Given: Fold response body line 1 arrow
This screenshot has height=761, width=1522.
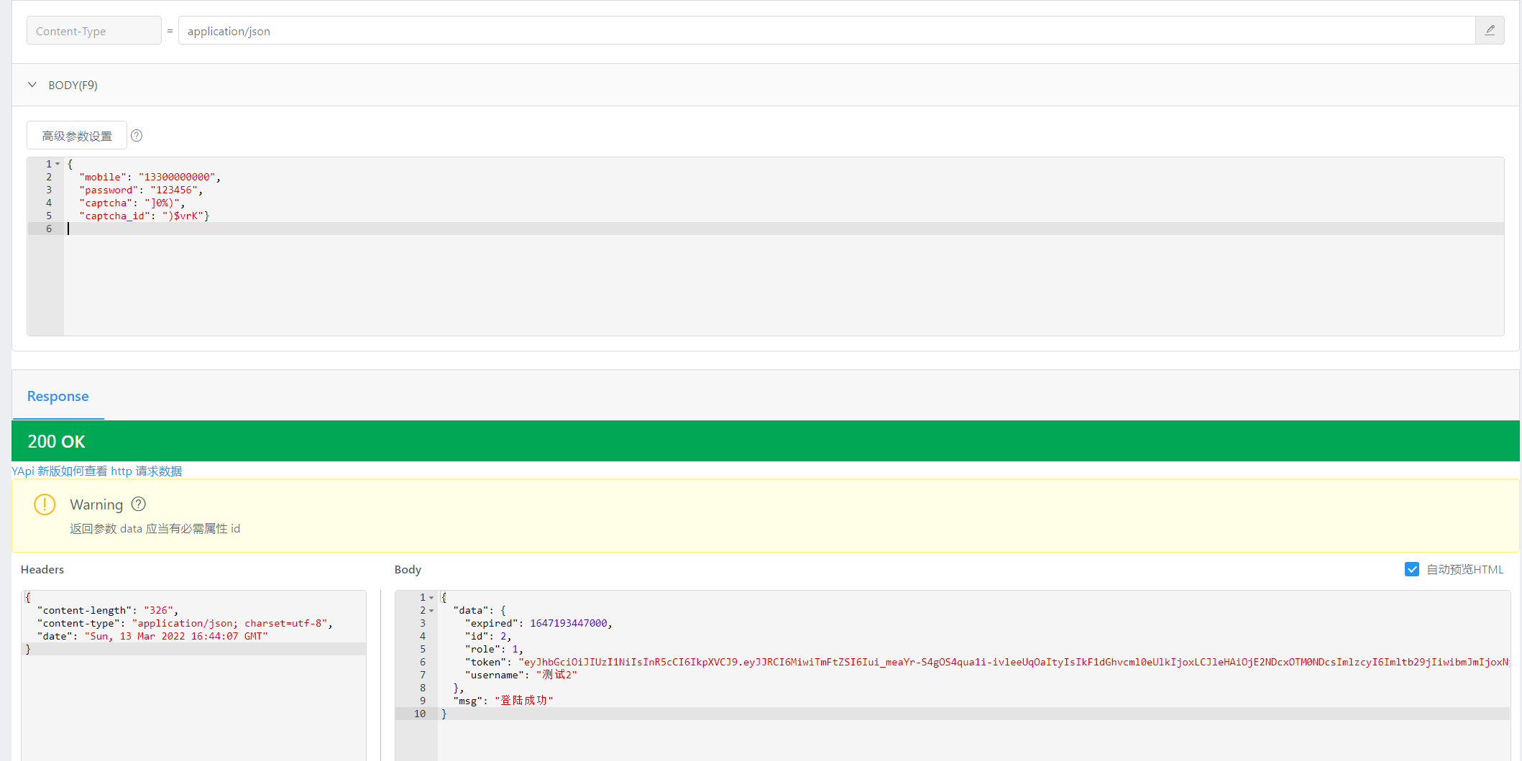Looking at the screenshot, I should click(431, 597).
